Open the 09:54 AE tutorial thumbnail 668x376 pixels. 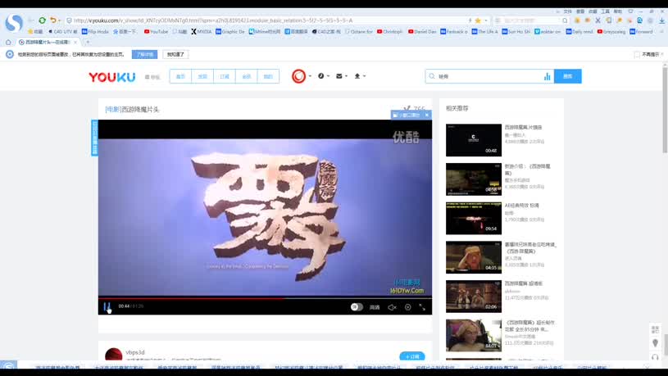(474, 219)
